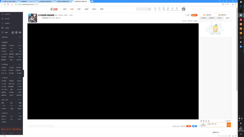Click the fan badge box left of the chat input
The height and width of the screenshot is (137, 244).
point(203,125)
